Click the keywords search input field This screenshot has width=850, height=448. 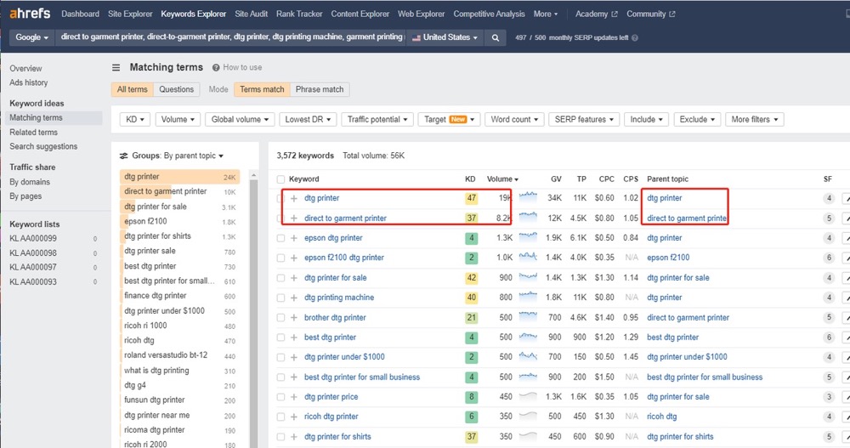(x=231, y=37)
